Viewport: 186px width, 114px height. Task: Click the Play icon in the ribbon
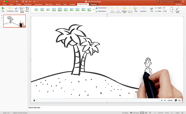point(3,8)
